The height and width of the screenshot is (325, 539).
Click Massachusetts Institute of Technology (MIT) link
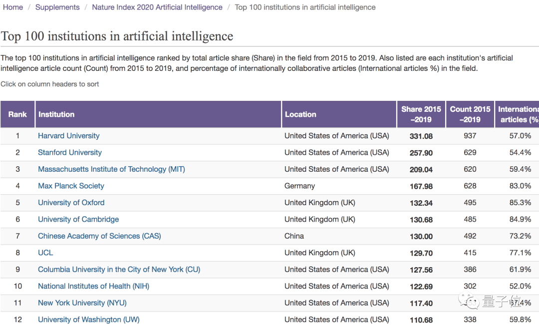(x=111, y=169)
